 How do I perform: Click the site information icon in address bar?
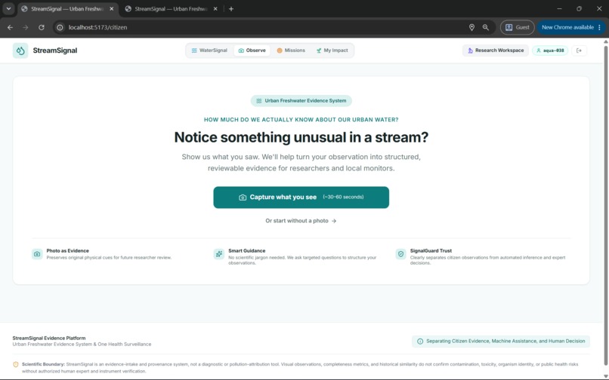click(x=60, y=28)
